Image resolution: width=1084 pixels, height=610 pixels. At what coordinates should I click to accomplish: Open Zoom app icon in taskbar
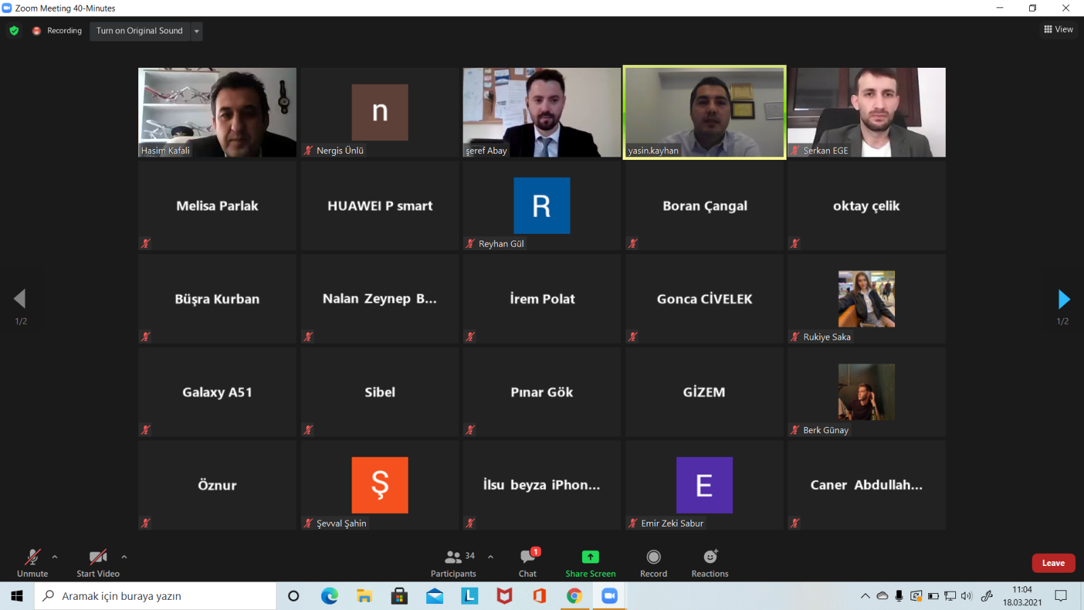point(610,596)
